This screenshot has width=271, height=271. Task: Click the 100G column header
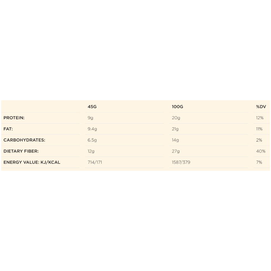pos(177,107)
